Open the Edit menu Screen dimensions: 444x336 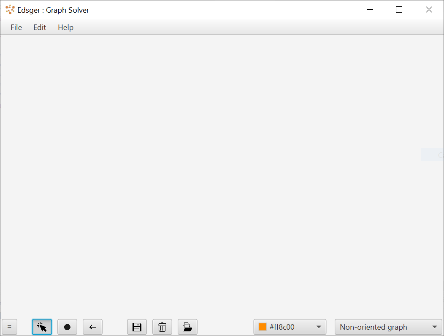pos(40,27)
